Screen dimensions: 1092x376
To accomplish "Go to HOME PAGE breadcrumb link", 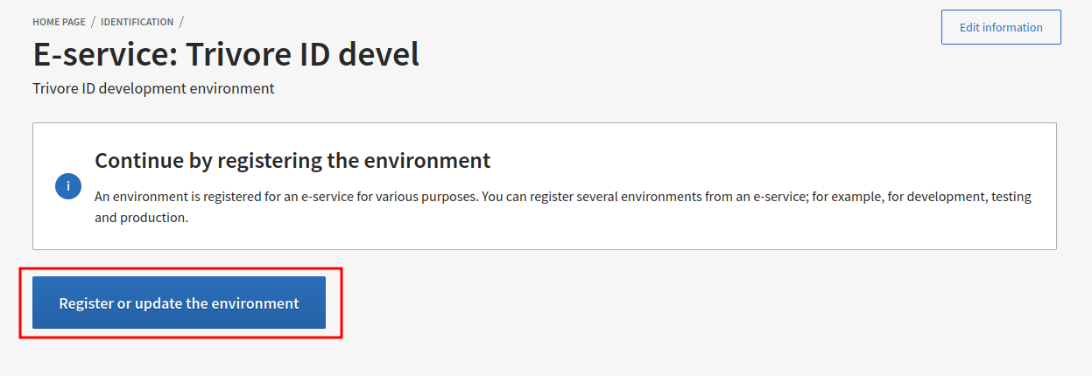I will pos(59,22).
